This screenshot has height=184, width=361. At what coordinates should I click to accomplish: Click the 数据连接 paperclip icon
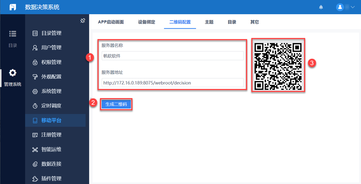coord(35,164)
